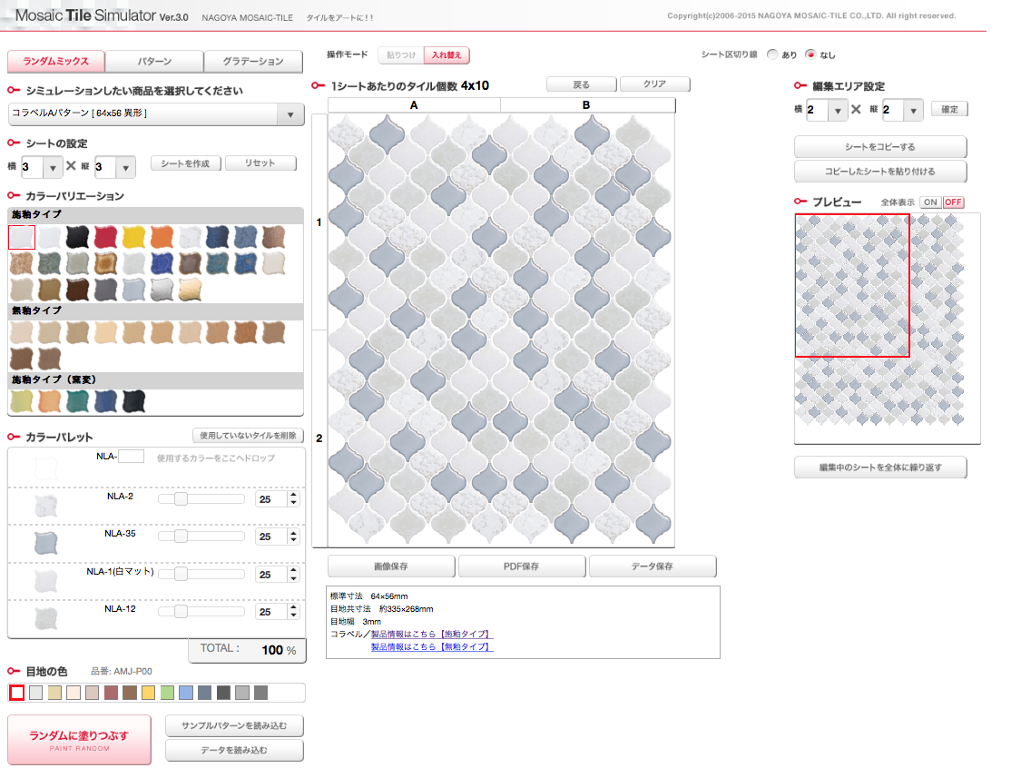Image resolution: width=1011 pixels, height=778 pixels.
Task: Click the NLA- color number input field
Action: pos(132,456)
